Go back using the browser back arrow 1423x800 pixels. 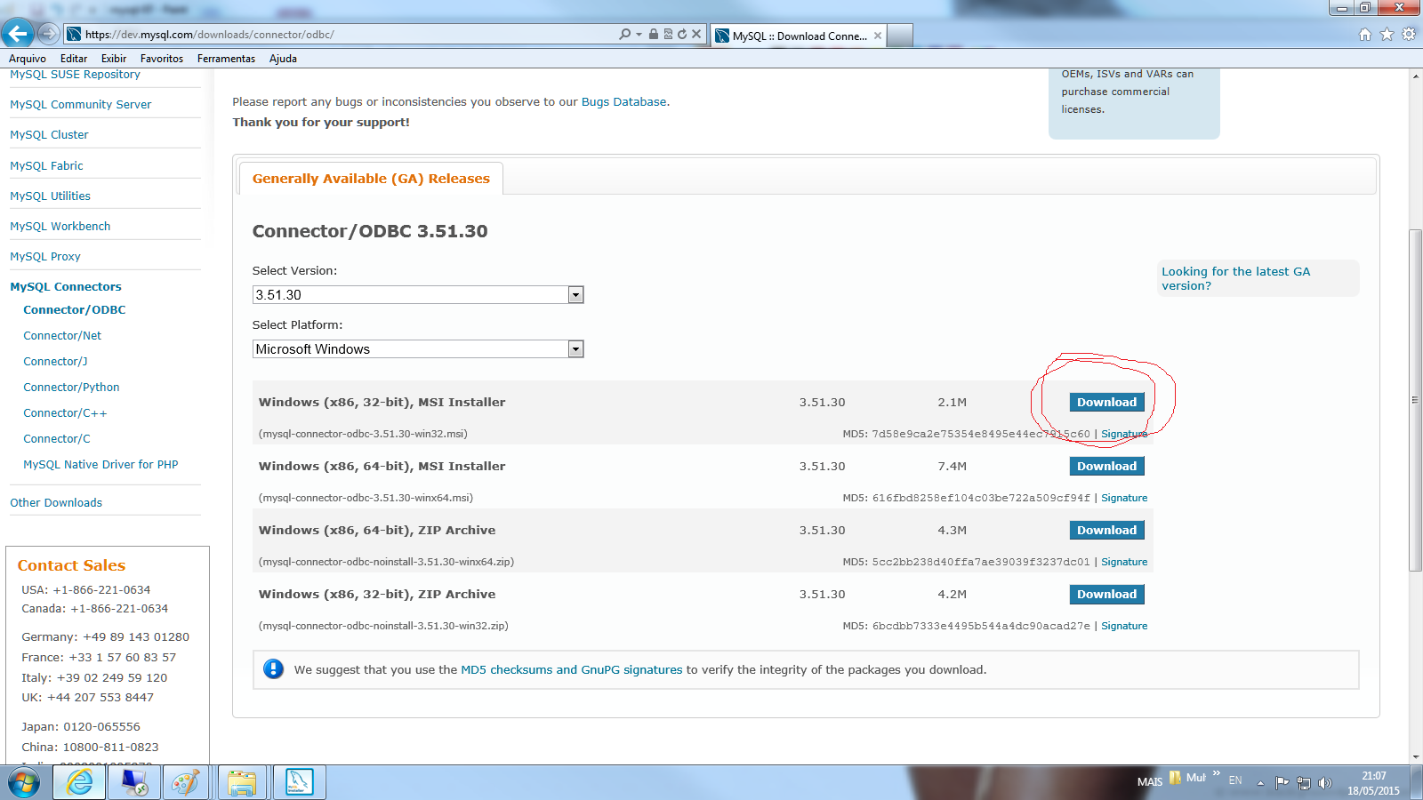18,34
